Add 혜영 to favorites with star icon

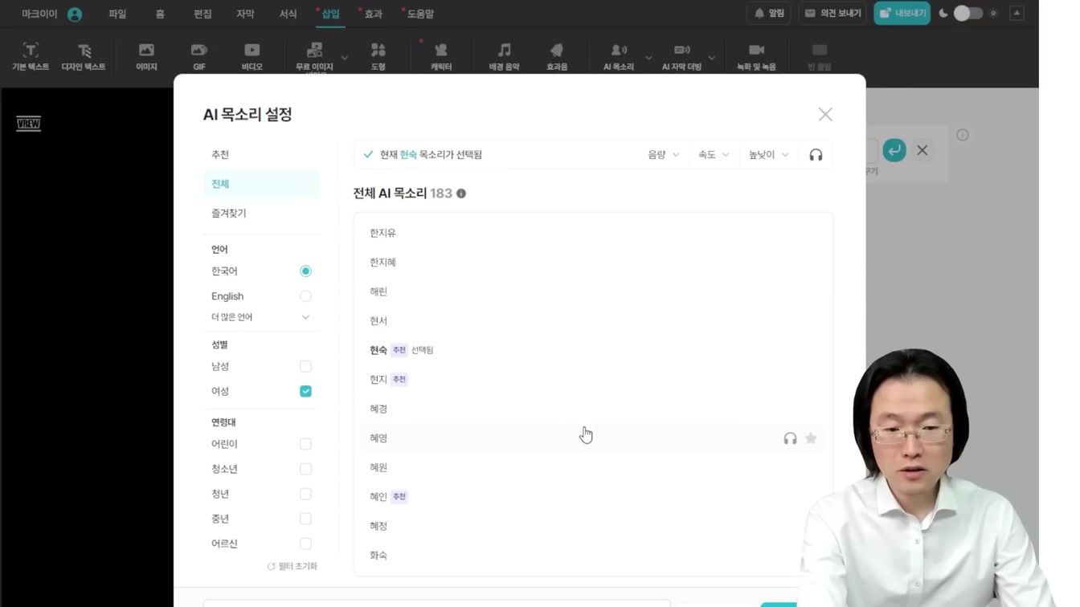coord(811,438)
